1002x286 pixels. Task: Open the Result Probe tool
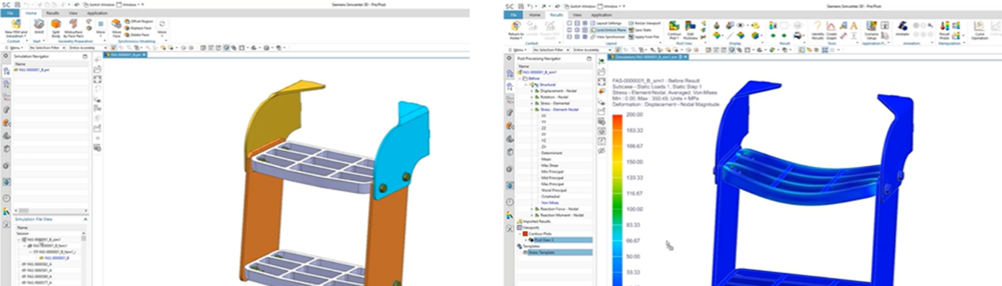[x=945, y=29]
